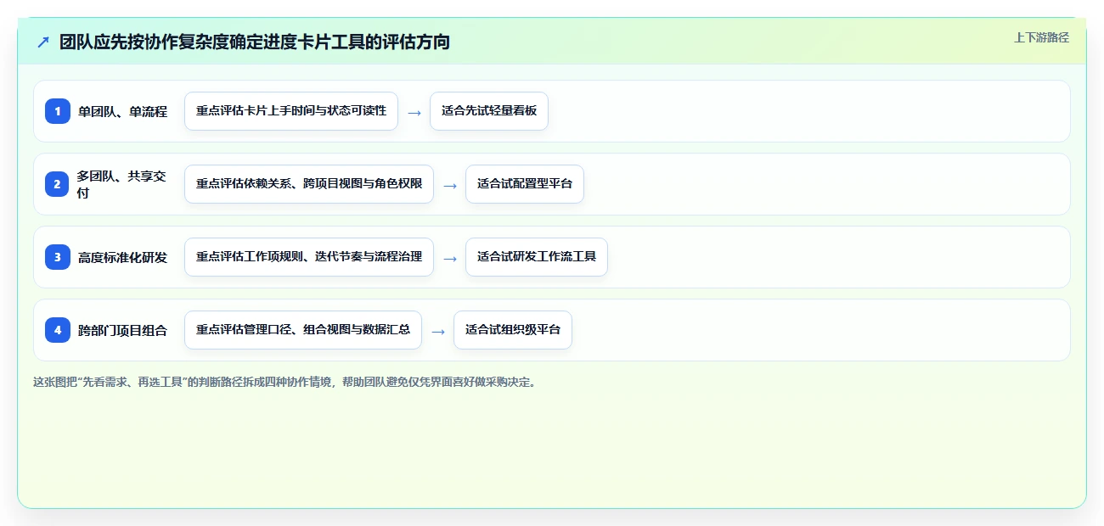Image resolution: width=1104 pixels, height=526 pixels.
Task: Click the arrow before 适合先试轻量看板
Action: coord(414,112)
